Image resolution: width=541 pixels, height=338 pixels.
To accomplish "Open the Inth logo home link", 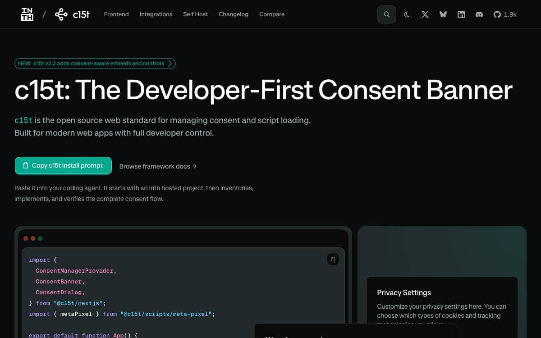I will coord(27,14).
